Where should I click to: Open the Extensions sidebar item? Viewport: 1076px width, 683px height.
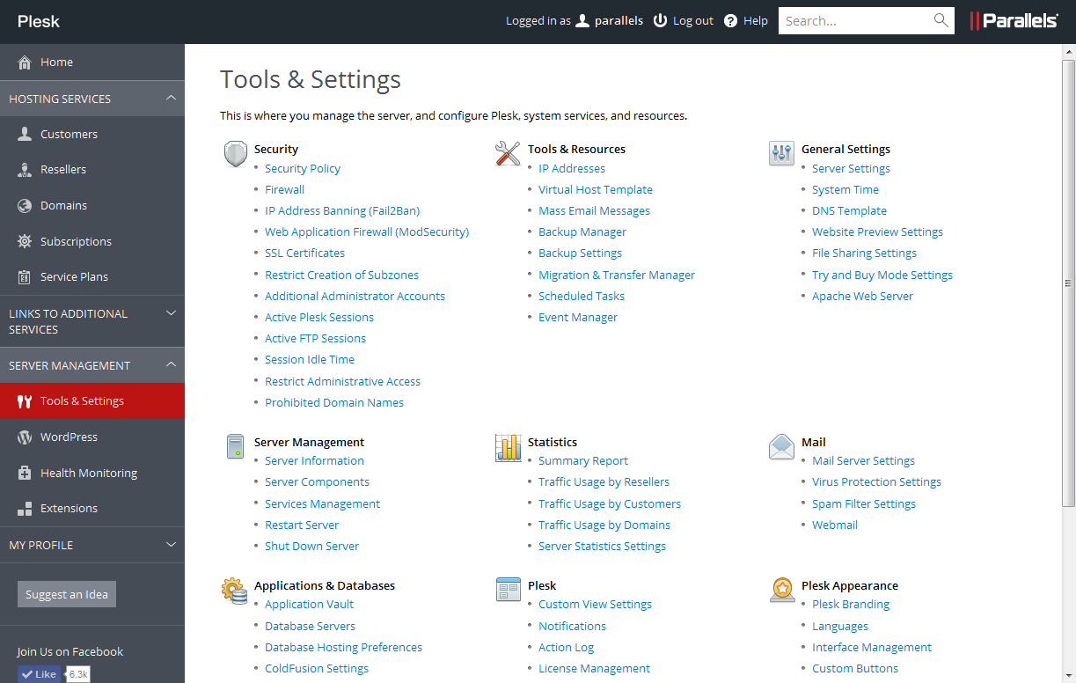(x=92, y=508)
